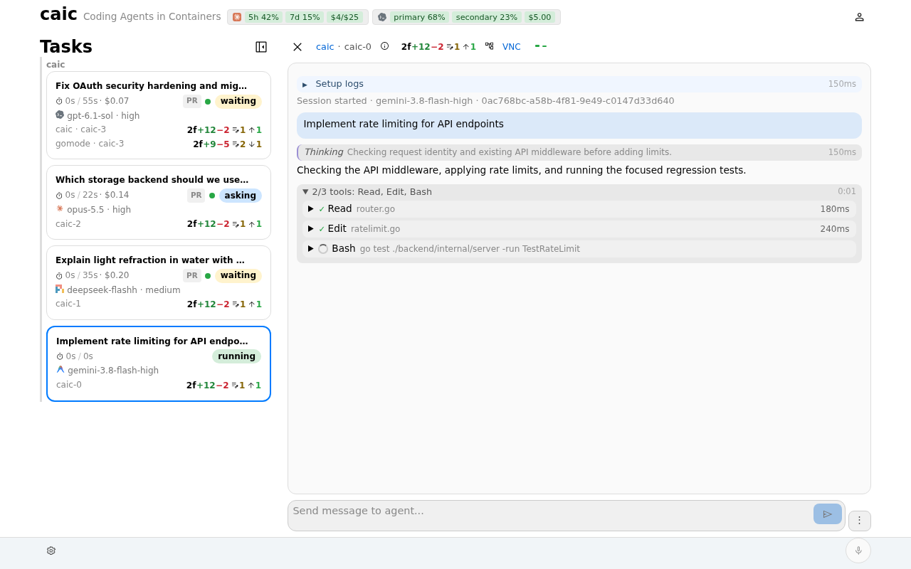911x569 pixels.
Task: Collapse the 2/3 tools group
Action: [x=579, y=192]
